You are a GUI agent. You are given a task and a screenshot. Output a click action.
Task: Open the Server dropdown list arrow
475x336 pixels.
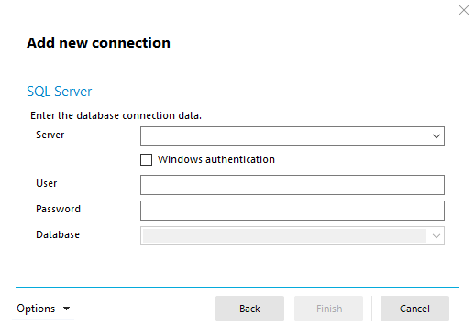(x=436, y=136)
